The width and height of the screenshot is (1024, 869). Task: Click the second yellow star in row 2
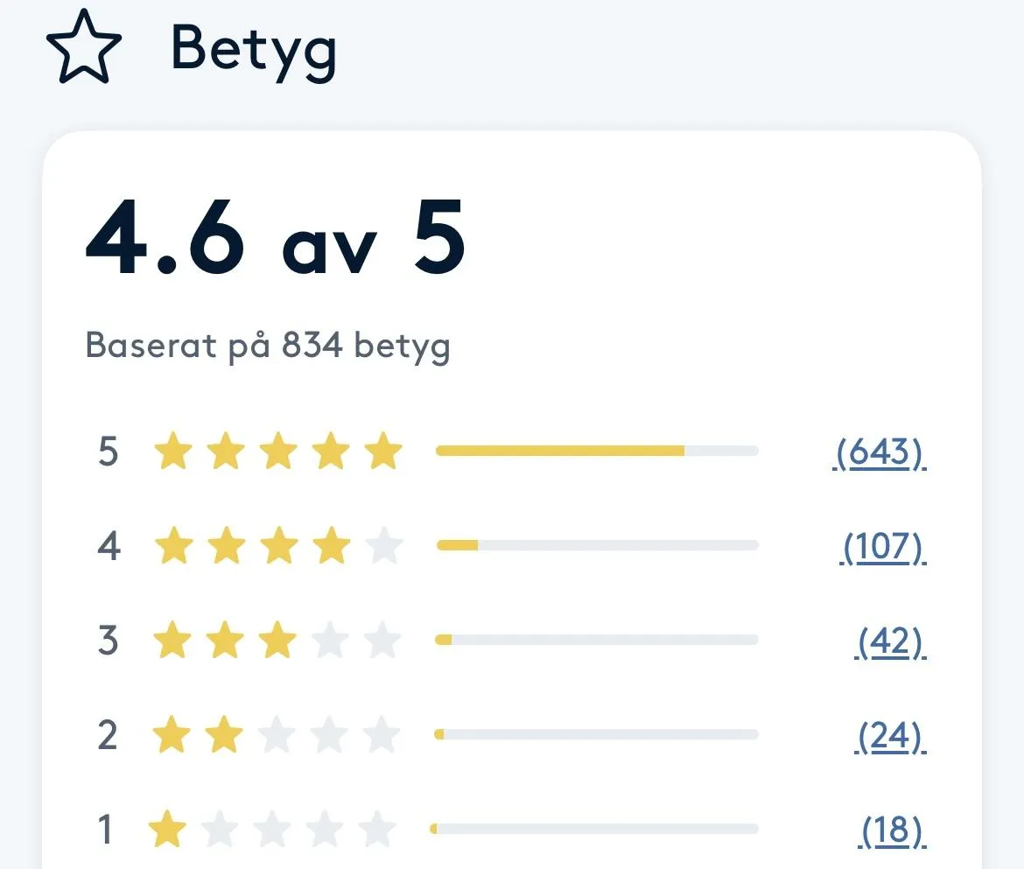(224, 734)
